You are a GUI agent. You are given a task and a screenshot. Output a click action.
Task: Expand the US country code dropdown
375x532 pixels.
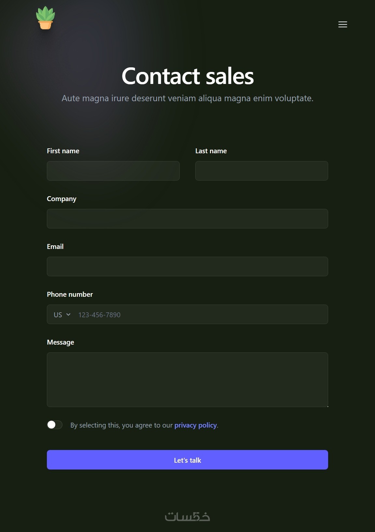click(62, 315)
